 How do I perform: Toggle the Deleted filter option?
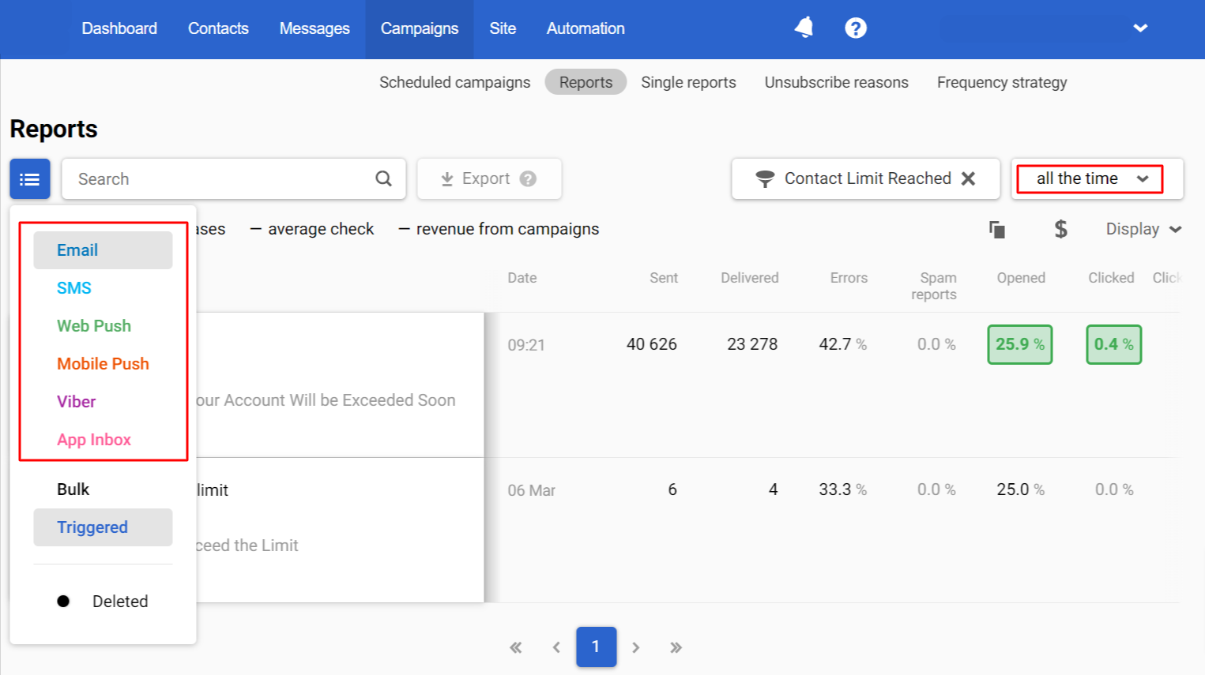tap(103, 602)
